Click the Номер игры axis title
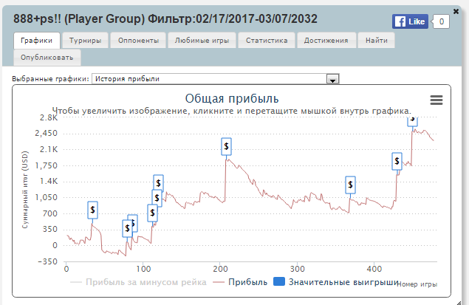This screenshot has width=469, height=305. [x=417, y=284]
